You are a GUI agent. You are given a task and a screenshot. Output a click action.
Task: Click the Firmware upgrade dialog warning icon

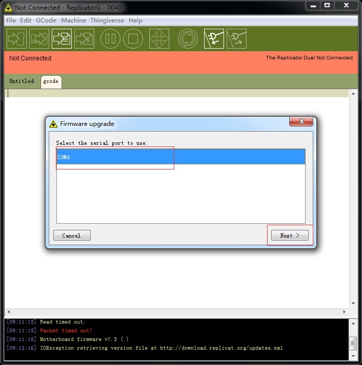click(x=53, y=124)
